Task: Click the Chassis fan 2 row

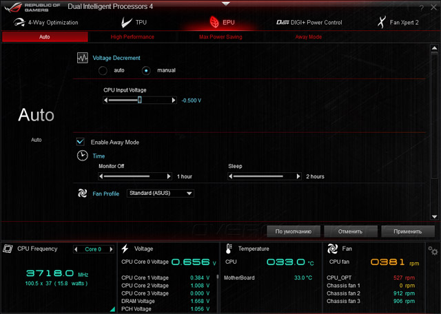Action: coord(371,293)
